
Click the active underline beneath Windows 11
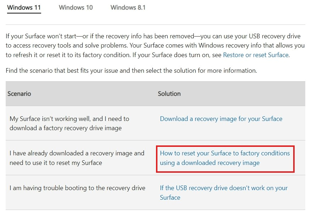(24, 13)
